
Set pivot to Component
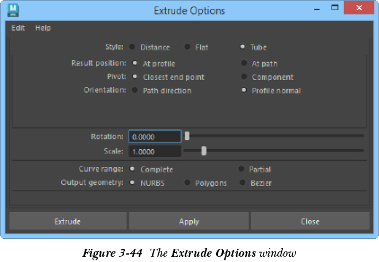244,77
